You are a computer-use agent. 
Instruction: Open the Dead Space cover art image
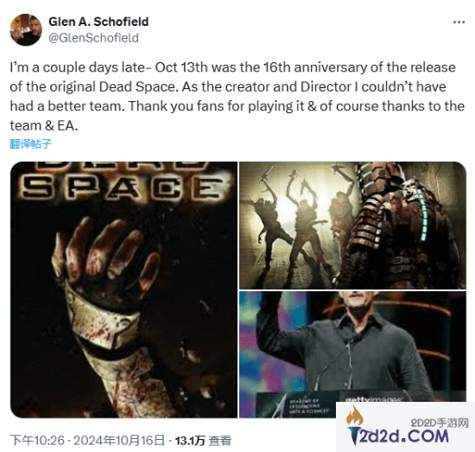pyautogui.click(x=123, y=290)
